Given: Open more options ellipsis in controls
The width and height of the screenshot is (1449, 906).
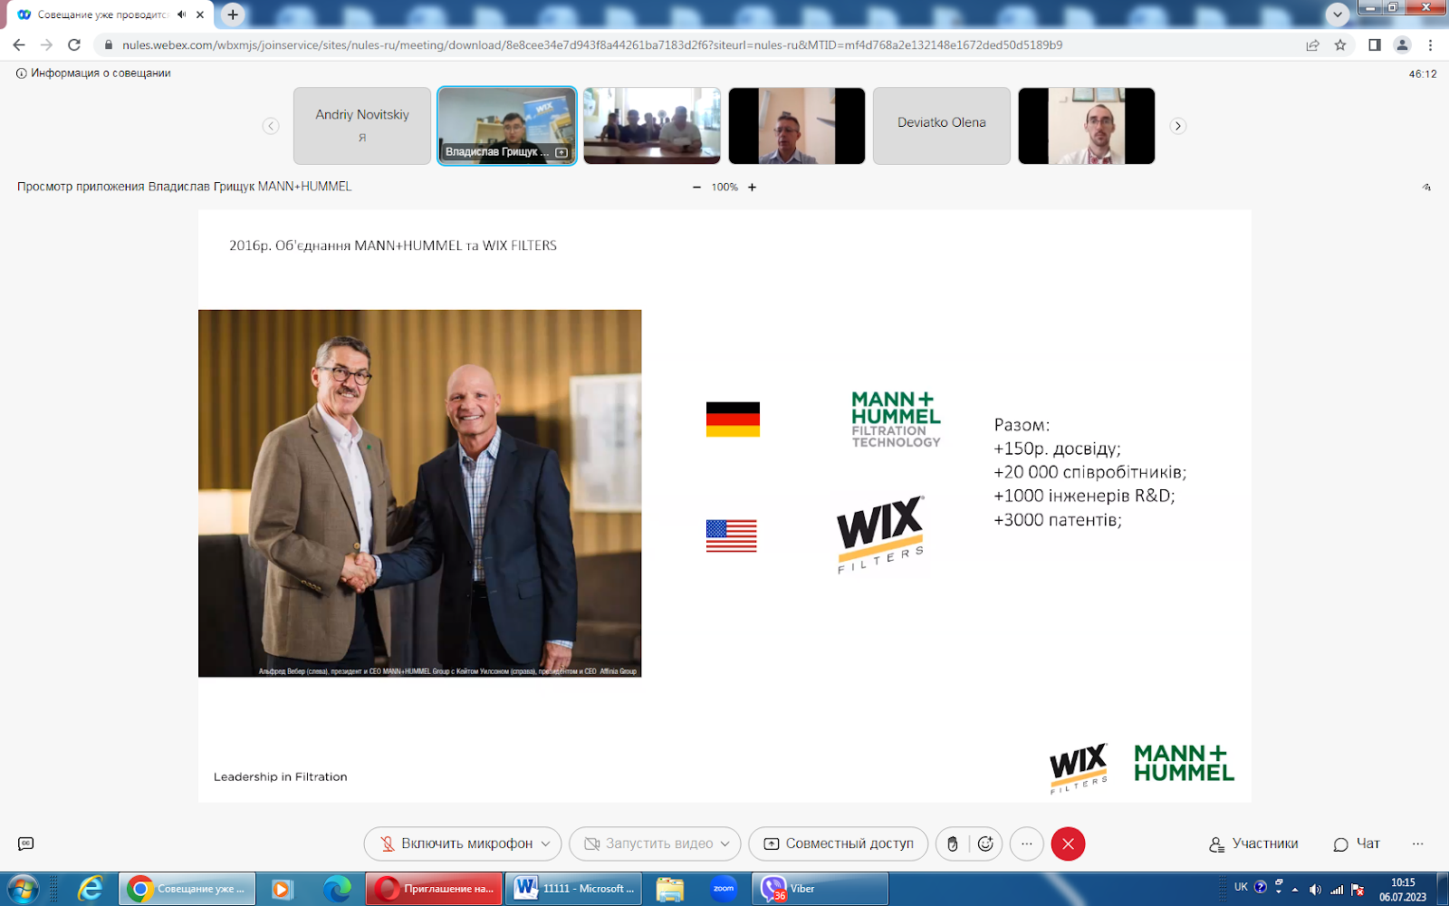Looking at the screenshot, I should pos(1026,843).
